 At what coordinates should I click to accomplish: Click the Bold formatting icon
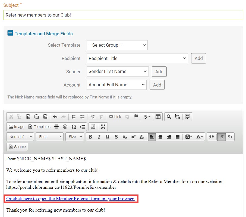tap(91, 137)
